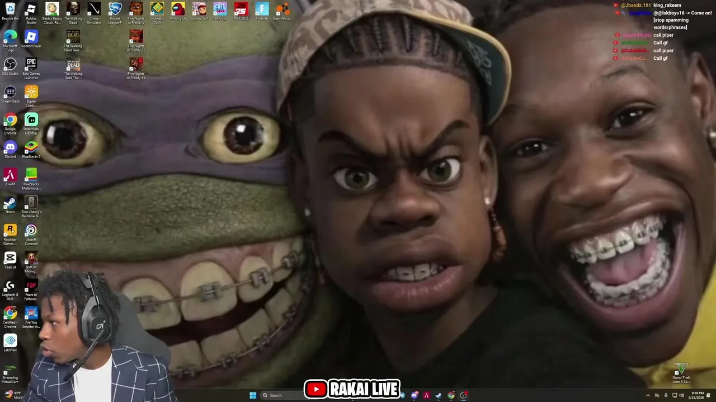Open Grand Theft Auto V desktop shortcut

681,373
